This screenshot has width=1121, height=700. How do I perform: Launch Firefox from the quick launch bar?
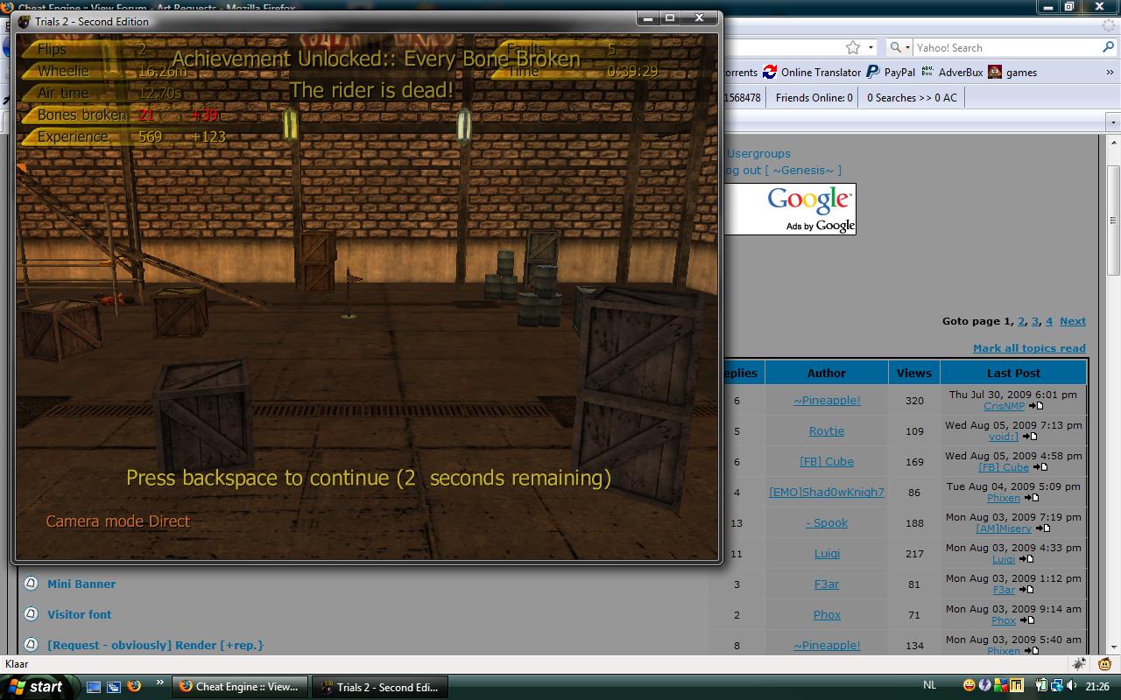click(x=134, y=687)
